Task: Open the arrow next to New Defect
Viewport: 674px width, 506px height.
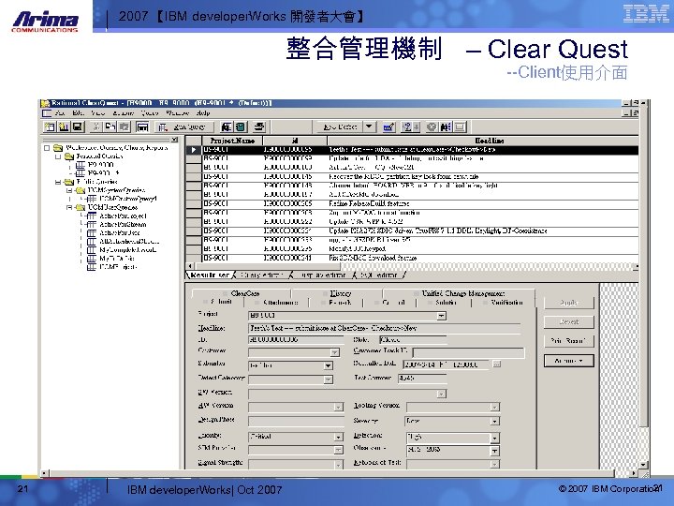Action: pyautogui.click(x=369, y=126)
